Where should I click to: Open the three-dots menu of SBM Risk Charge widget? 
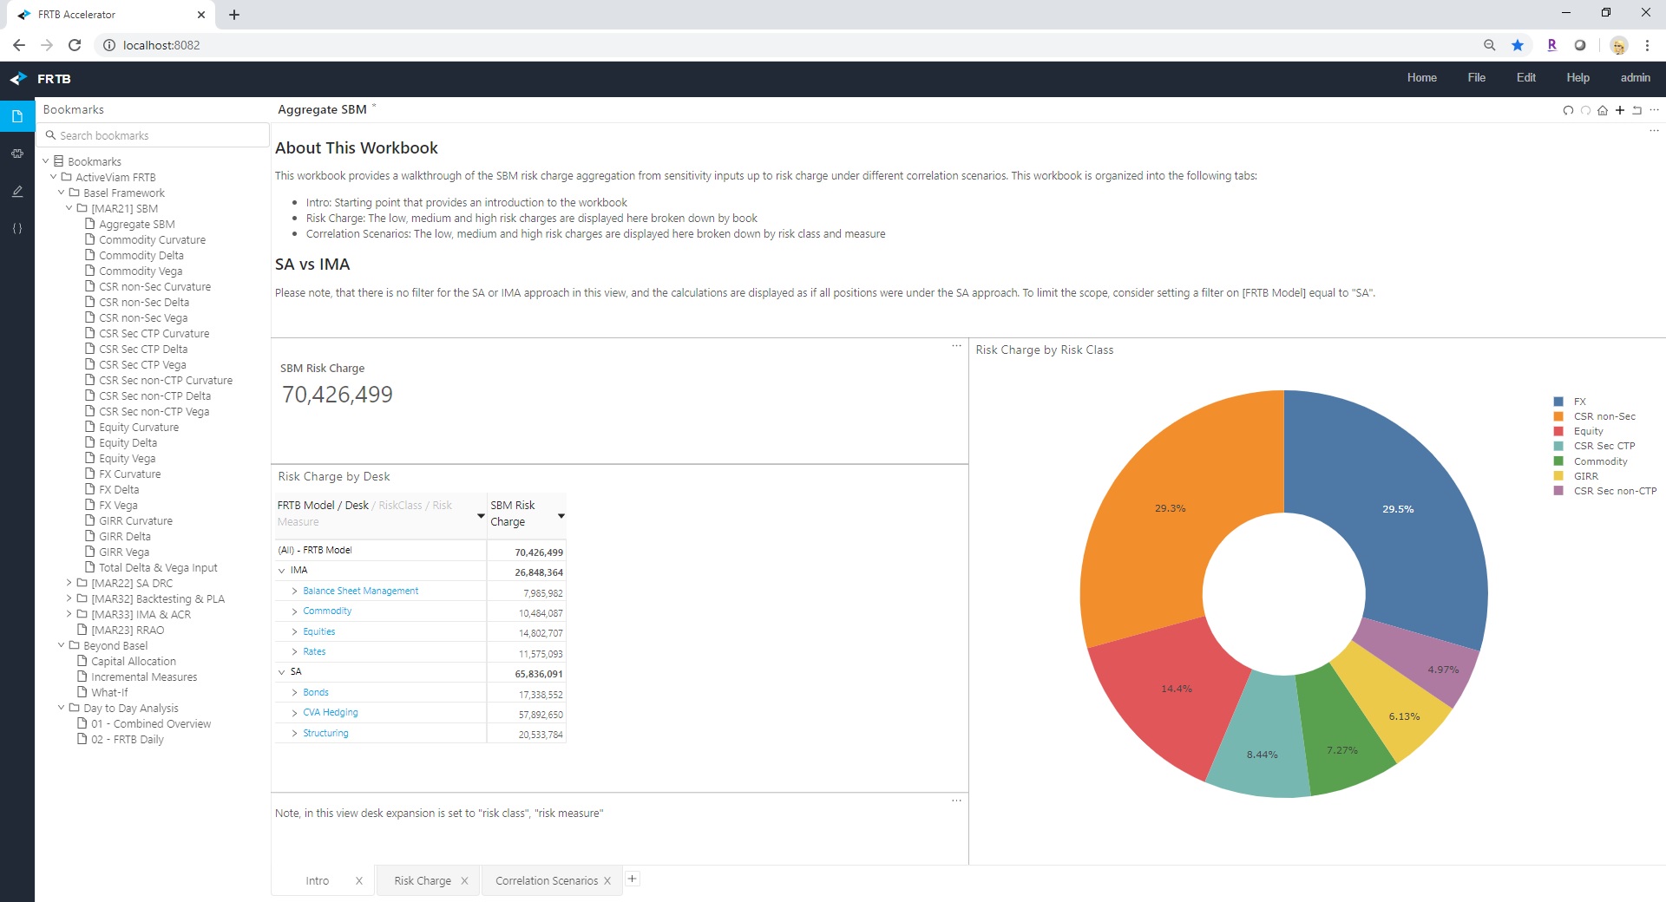pos(956,346)
